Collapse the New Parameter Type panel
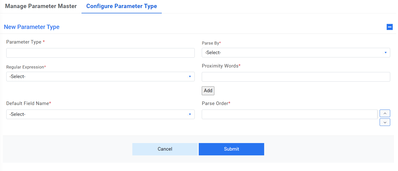The image size is (398, 171). (x=389, y=27)
